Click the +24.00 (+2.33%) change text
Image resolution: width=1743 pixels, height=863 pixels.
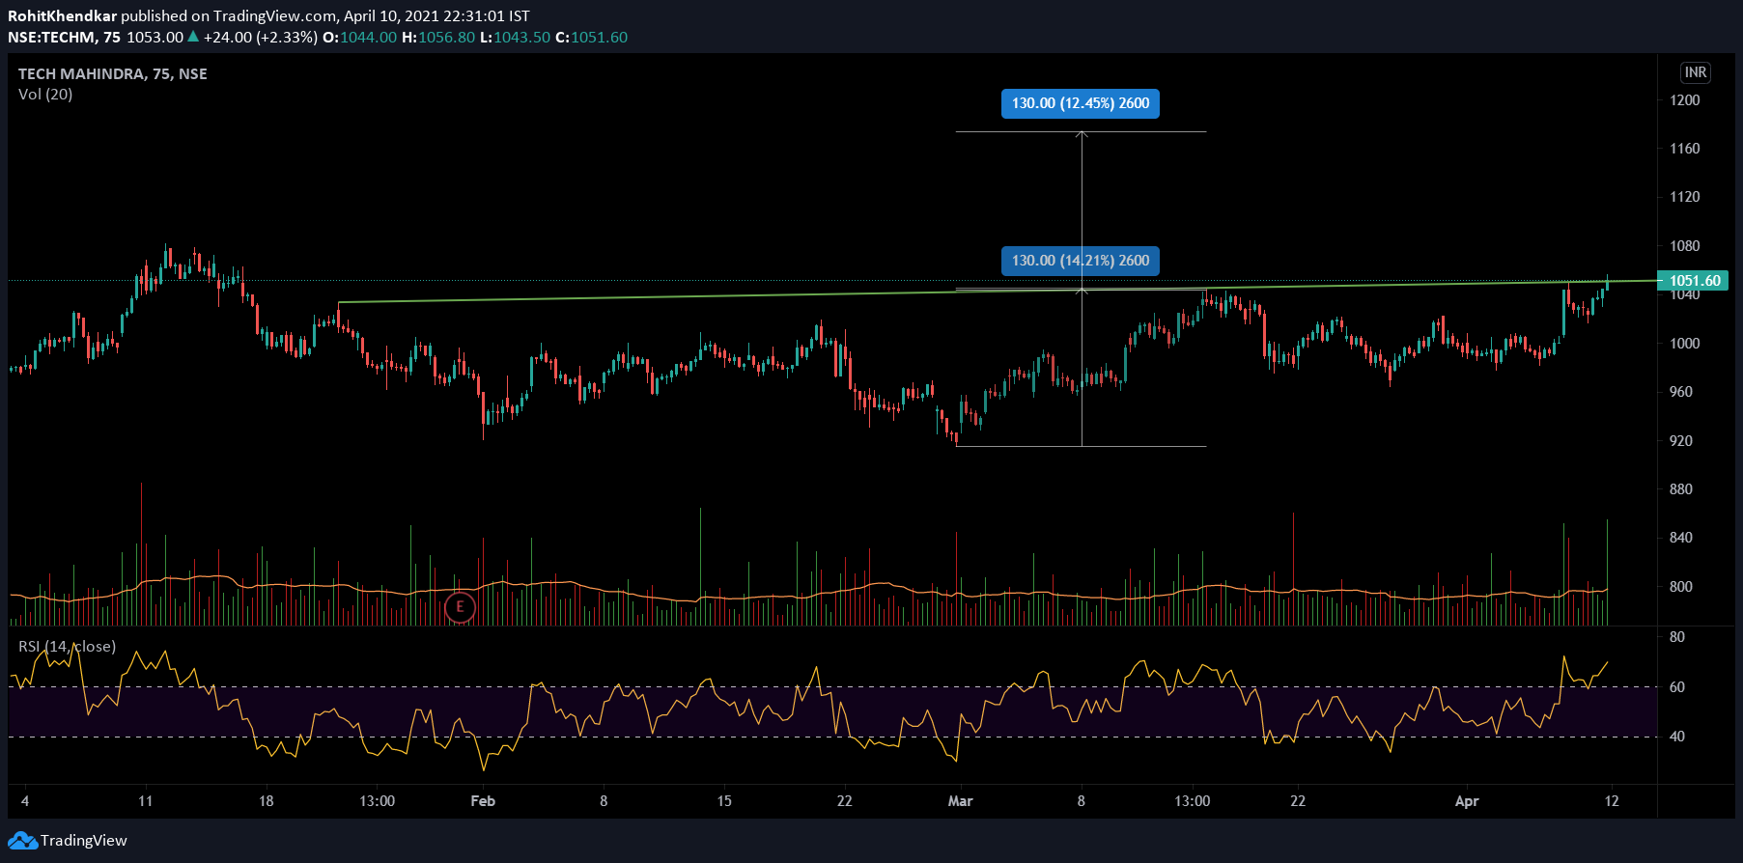(261, 38)
